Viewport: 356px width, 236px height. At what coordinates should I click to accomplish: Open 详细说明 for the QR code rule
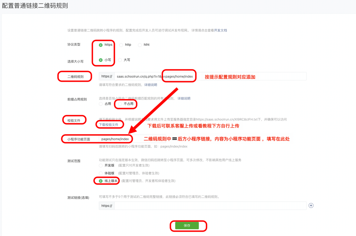tap(150, 85)
